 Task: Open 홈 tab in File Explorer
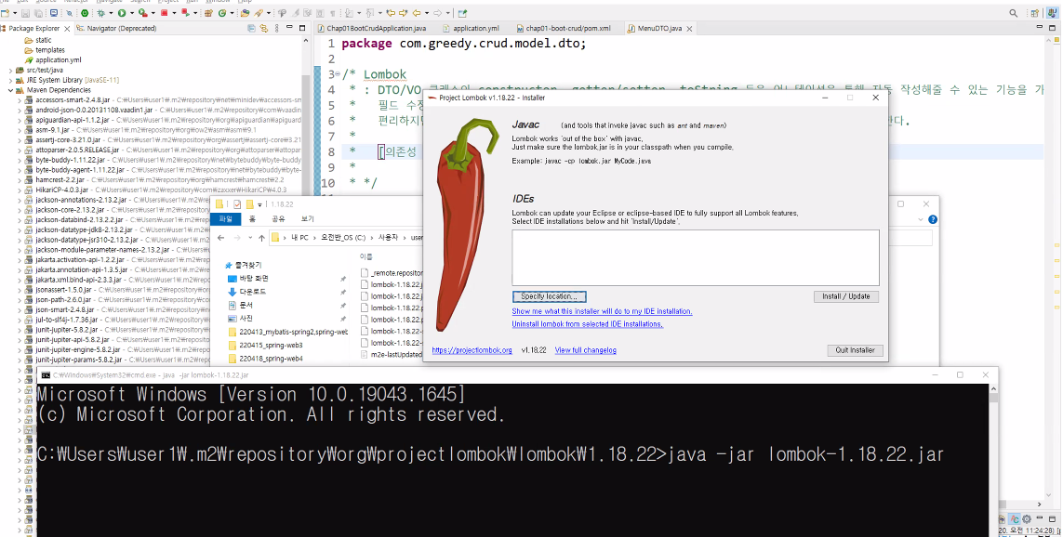252,219
